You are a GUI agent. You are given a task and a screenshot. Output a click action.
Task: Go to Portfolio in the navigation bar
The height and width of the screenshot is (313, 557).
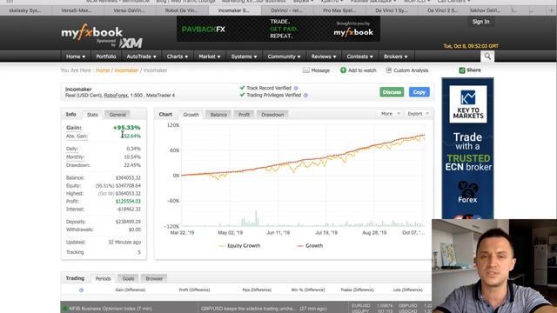106,57
